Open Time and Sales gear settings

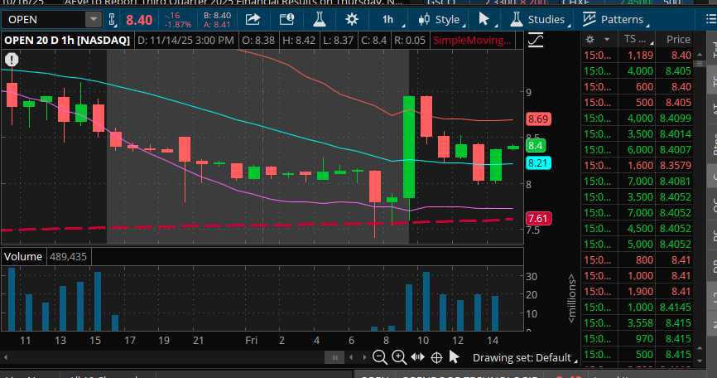tap(589, 39)
